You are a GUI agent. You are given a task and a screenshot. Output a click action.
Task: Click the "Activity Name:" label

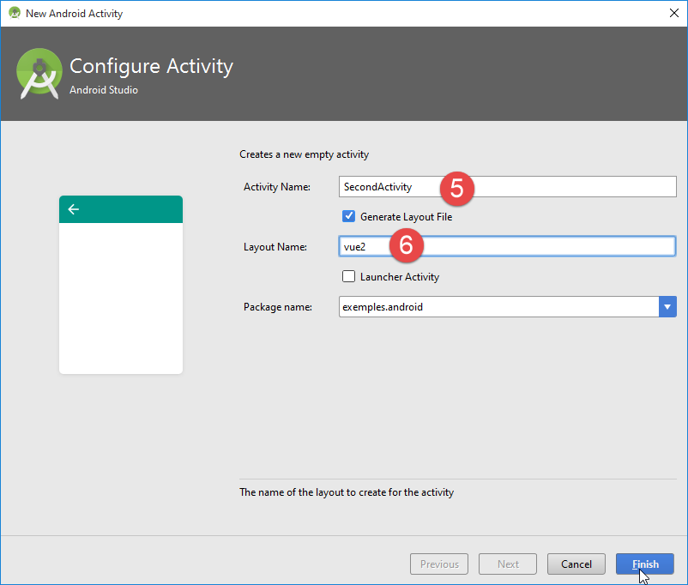(x=276, y=187)
